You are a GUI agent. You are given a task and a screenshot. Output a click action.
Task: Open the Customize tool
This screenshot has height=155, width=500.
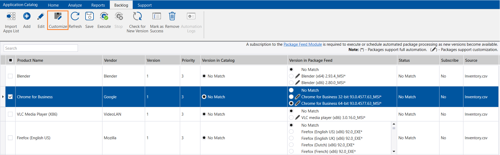58,20
